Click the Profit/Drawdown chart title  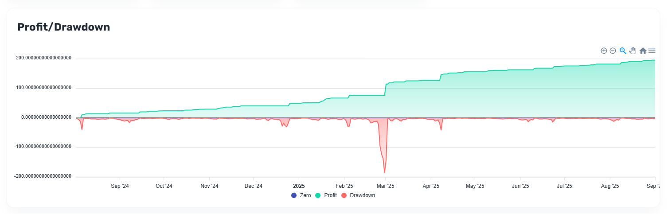tap(63, 27)
